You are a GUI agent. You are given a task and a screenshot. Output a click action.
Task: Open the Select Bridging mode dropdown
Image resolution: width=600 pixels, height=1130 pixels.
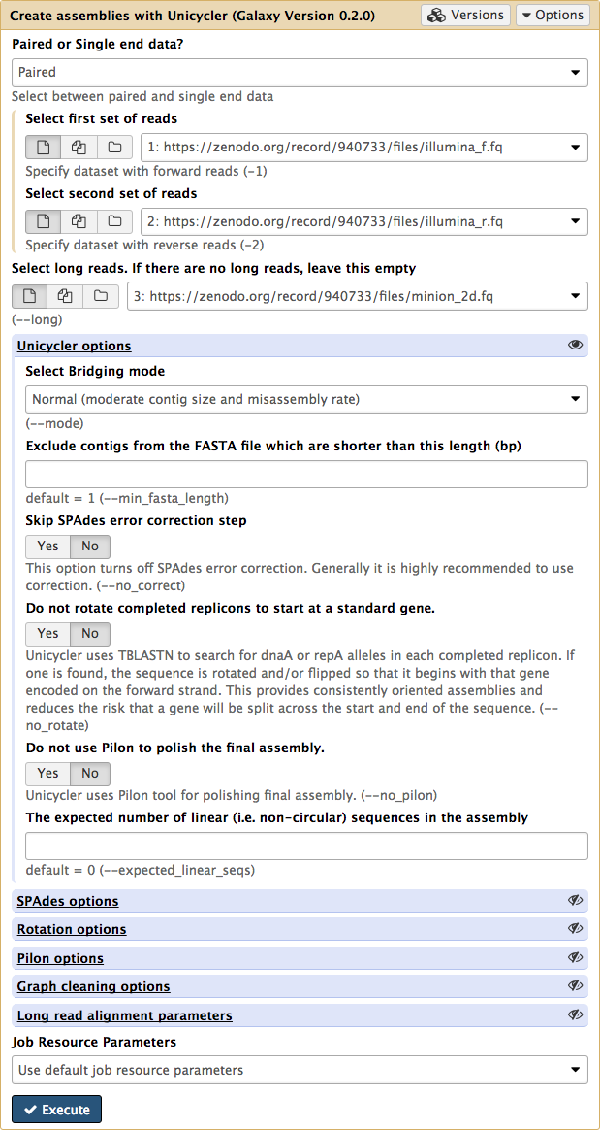[306, 399]
